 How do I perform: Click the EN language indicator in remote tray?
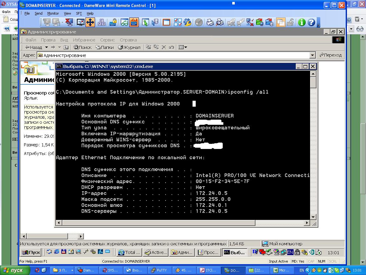290,252
